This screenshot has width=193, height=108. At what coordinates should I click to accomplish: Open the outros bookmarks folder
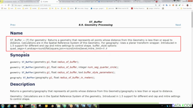click(18, 8)
